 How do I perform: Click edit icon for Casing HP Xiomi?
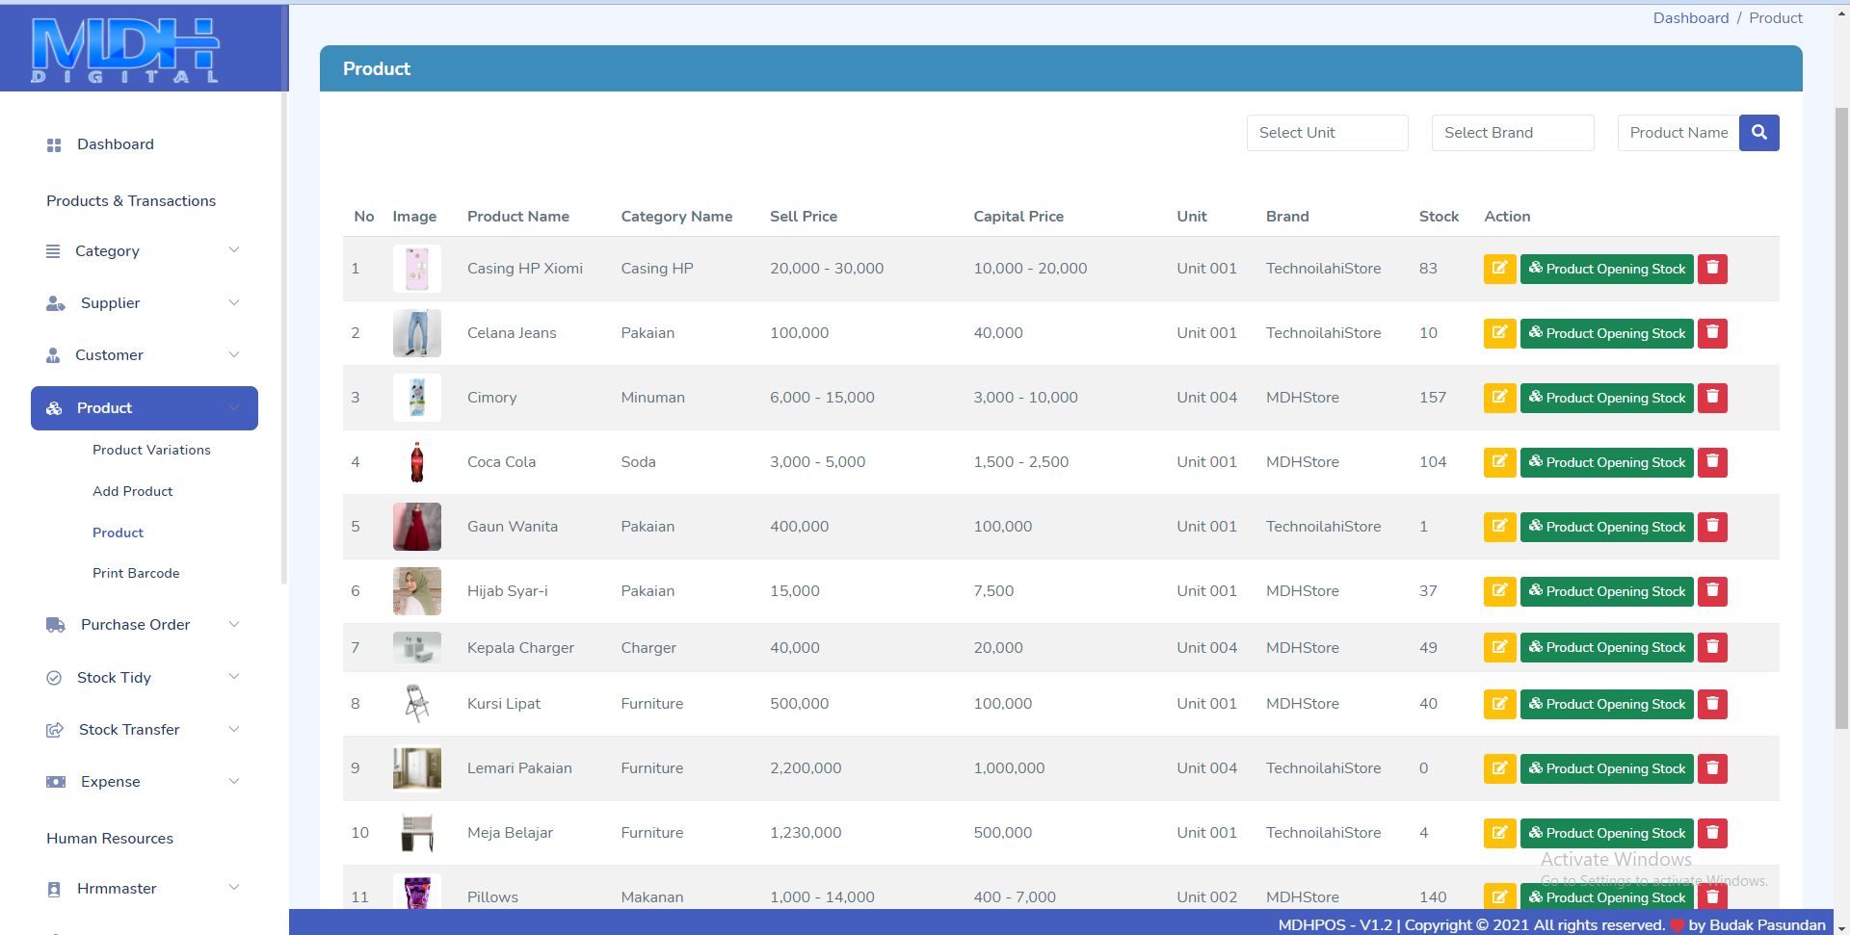(1499, 269)
